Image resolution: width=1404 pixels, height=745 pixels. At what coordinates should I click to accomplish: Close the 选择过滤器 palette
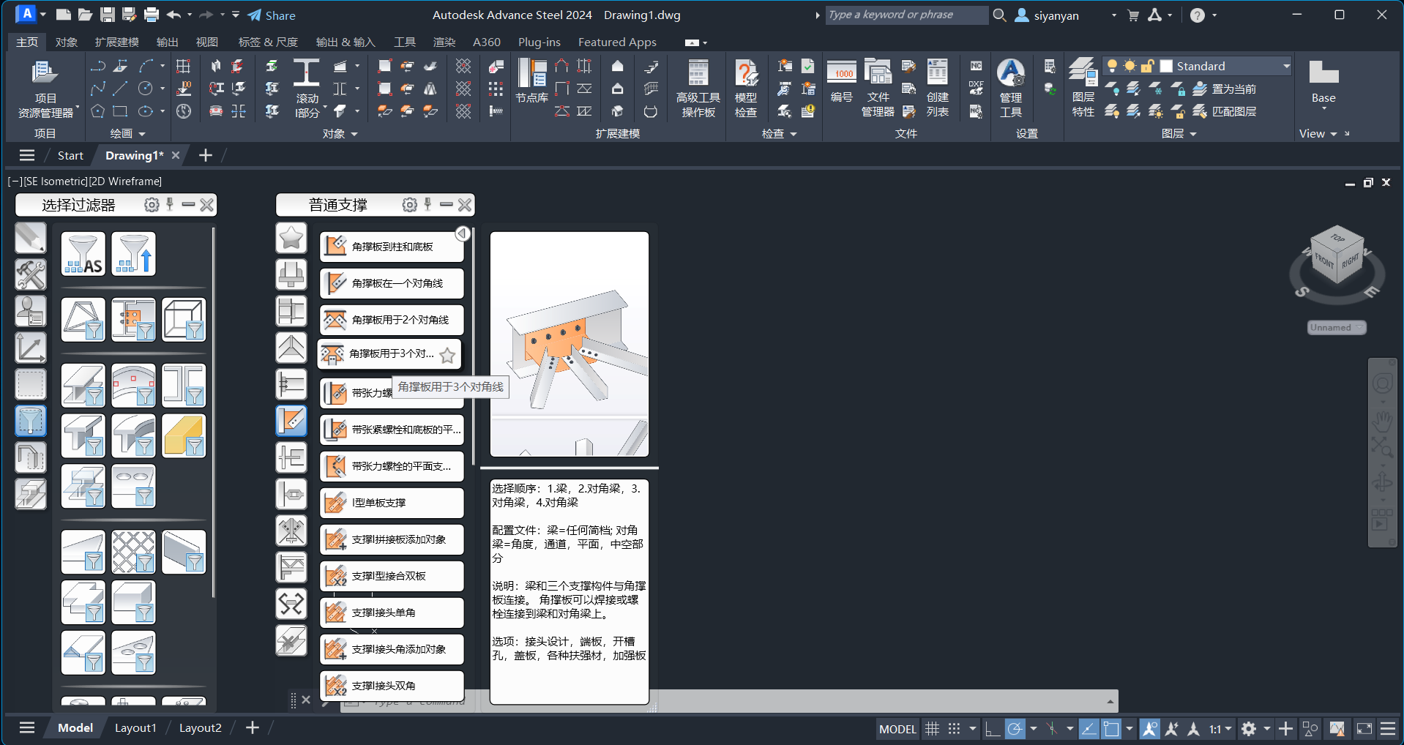(x=207, y=205)
